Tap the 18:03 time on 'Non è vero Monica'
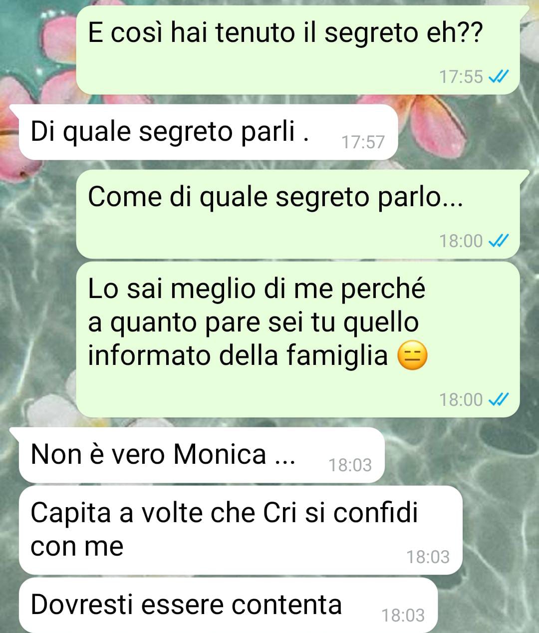This screenshot has height=633, width=539. 350,465
